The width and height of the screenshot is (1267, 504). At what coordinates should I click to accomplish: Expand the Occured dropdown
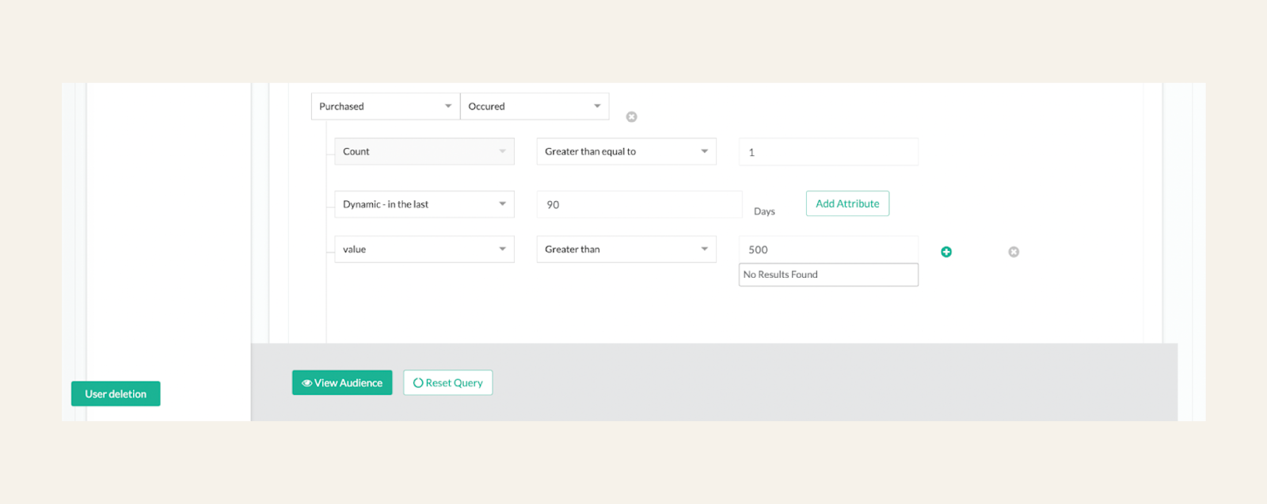(x=535, y=106)
